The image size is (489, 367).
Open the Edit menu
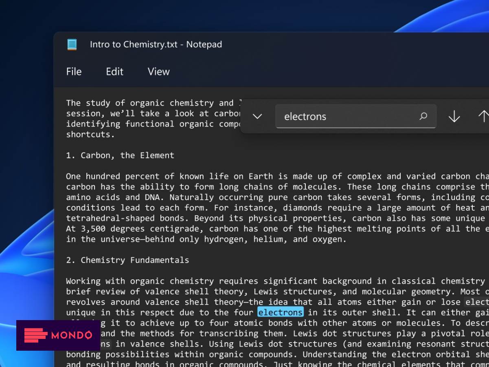click(x=114, y=72)
